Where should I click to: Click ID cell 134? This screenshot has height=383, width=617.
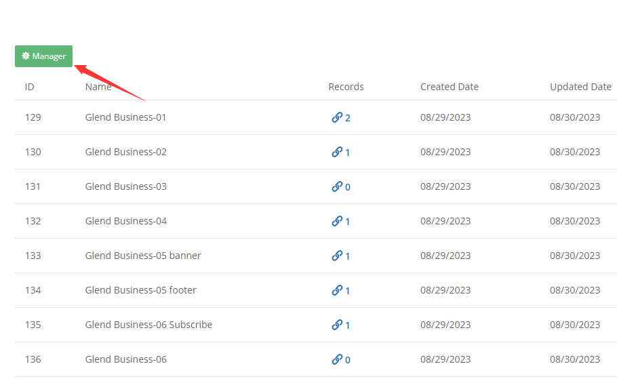33,290
